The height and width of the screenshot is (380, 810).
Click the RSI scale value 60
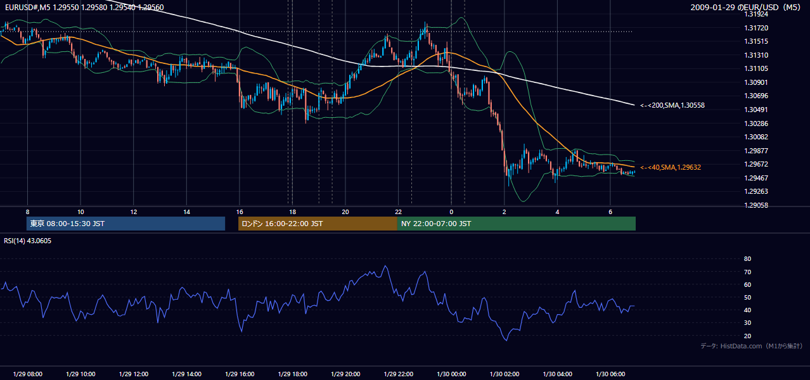[x=747, y=284]
